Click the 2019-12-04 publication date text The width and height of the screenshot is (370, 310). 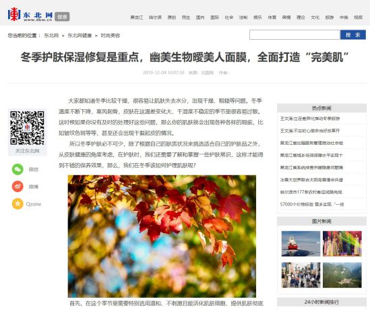point(163,73)
